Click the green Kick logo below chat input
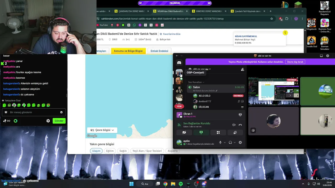 point(15,121)
